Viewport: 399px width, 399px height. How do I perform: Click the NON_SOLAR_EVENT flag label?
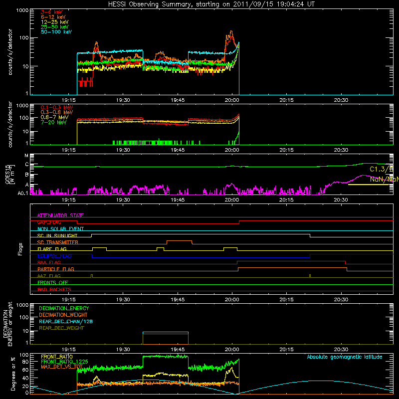point(60,229)
